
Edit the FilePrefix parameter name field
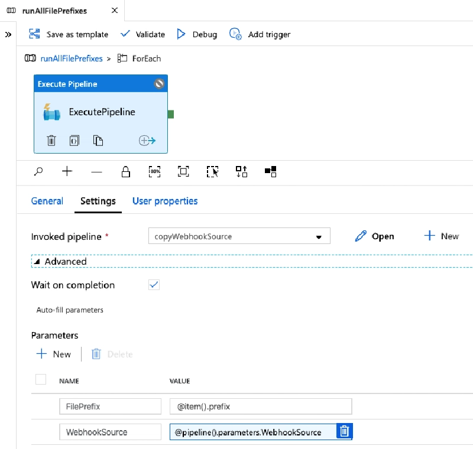(x=110, y=406)
